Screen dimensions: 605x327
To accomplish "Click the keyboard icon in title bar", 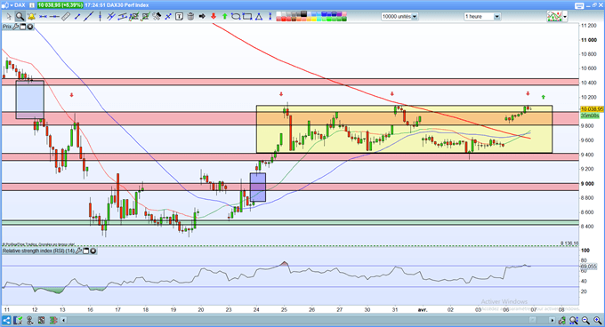I will (579, 5).
